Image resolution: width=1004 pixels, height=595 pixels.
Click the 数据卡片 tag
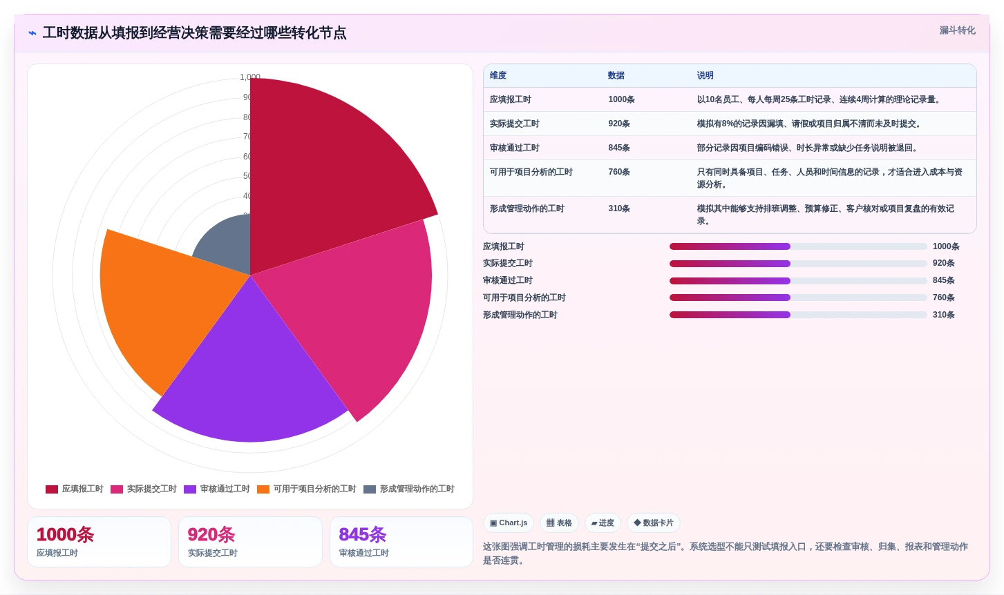[653, 523]
